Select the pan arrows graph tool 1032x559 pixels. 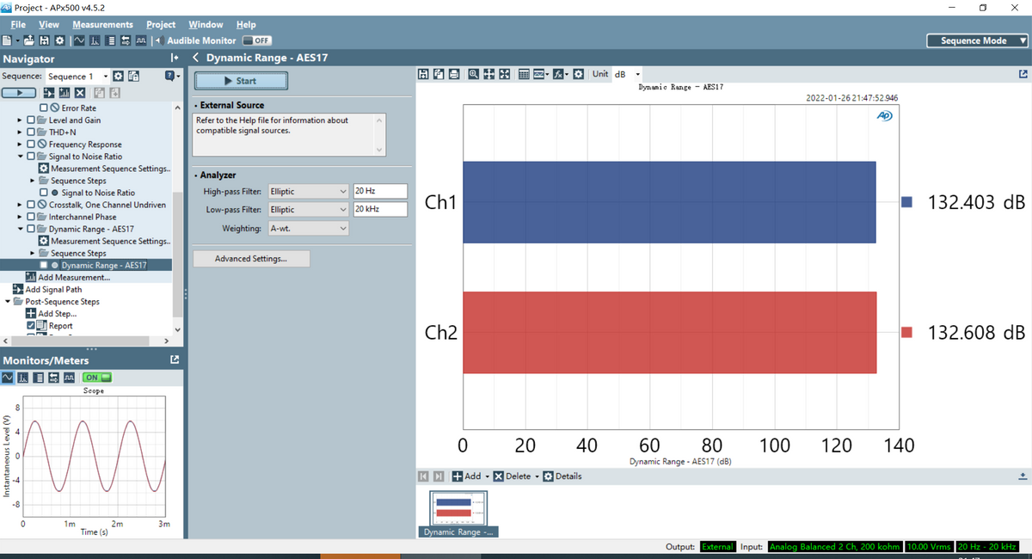click(489, 74)
